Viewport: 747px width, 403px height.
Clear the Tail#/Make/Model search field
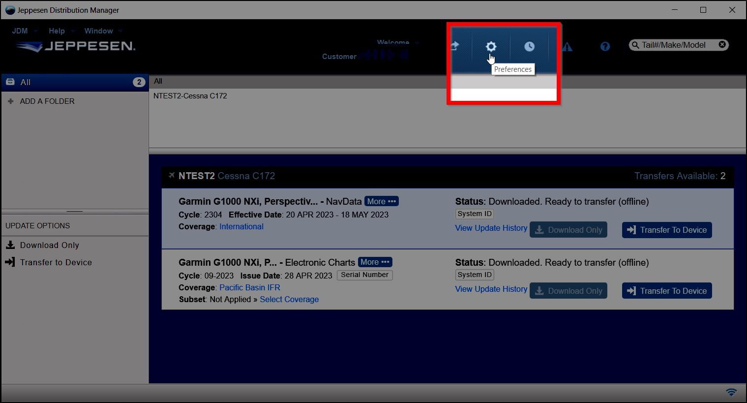(722, 44)
